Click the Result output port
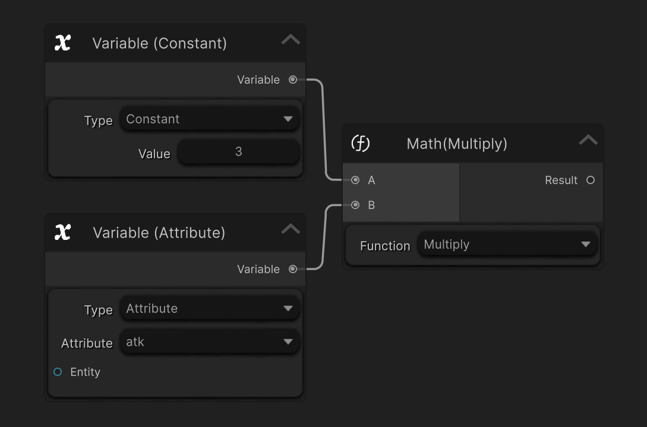This screenshot has height=427, width=647. point(591,180)
